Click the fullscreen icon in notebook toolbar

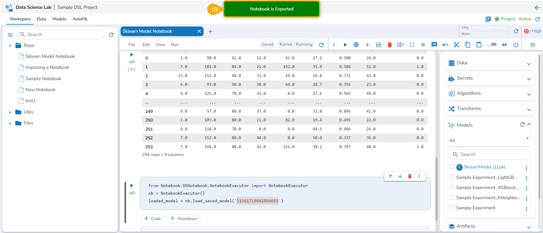(412, 45)
